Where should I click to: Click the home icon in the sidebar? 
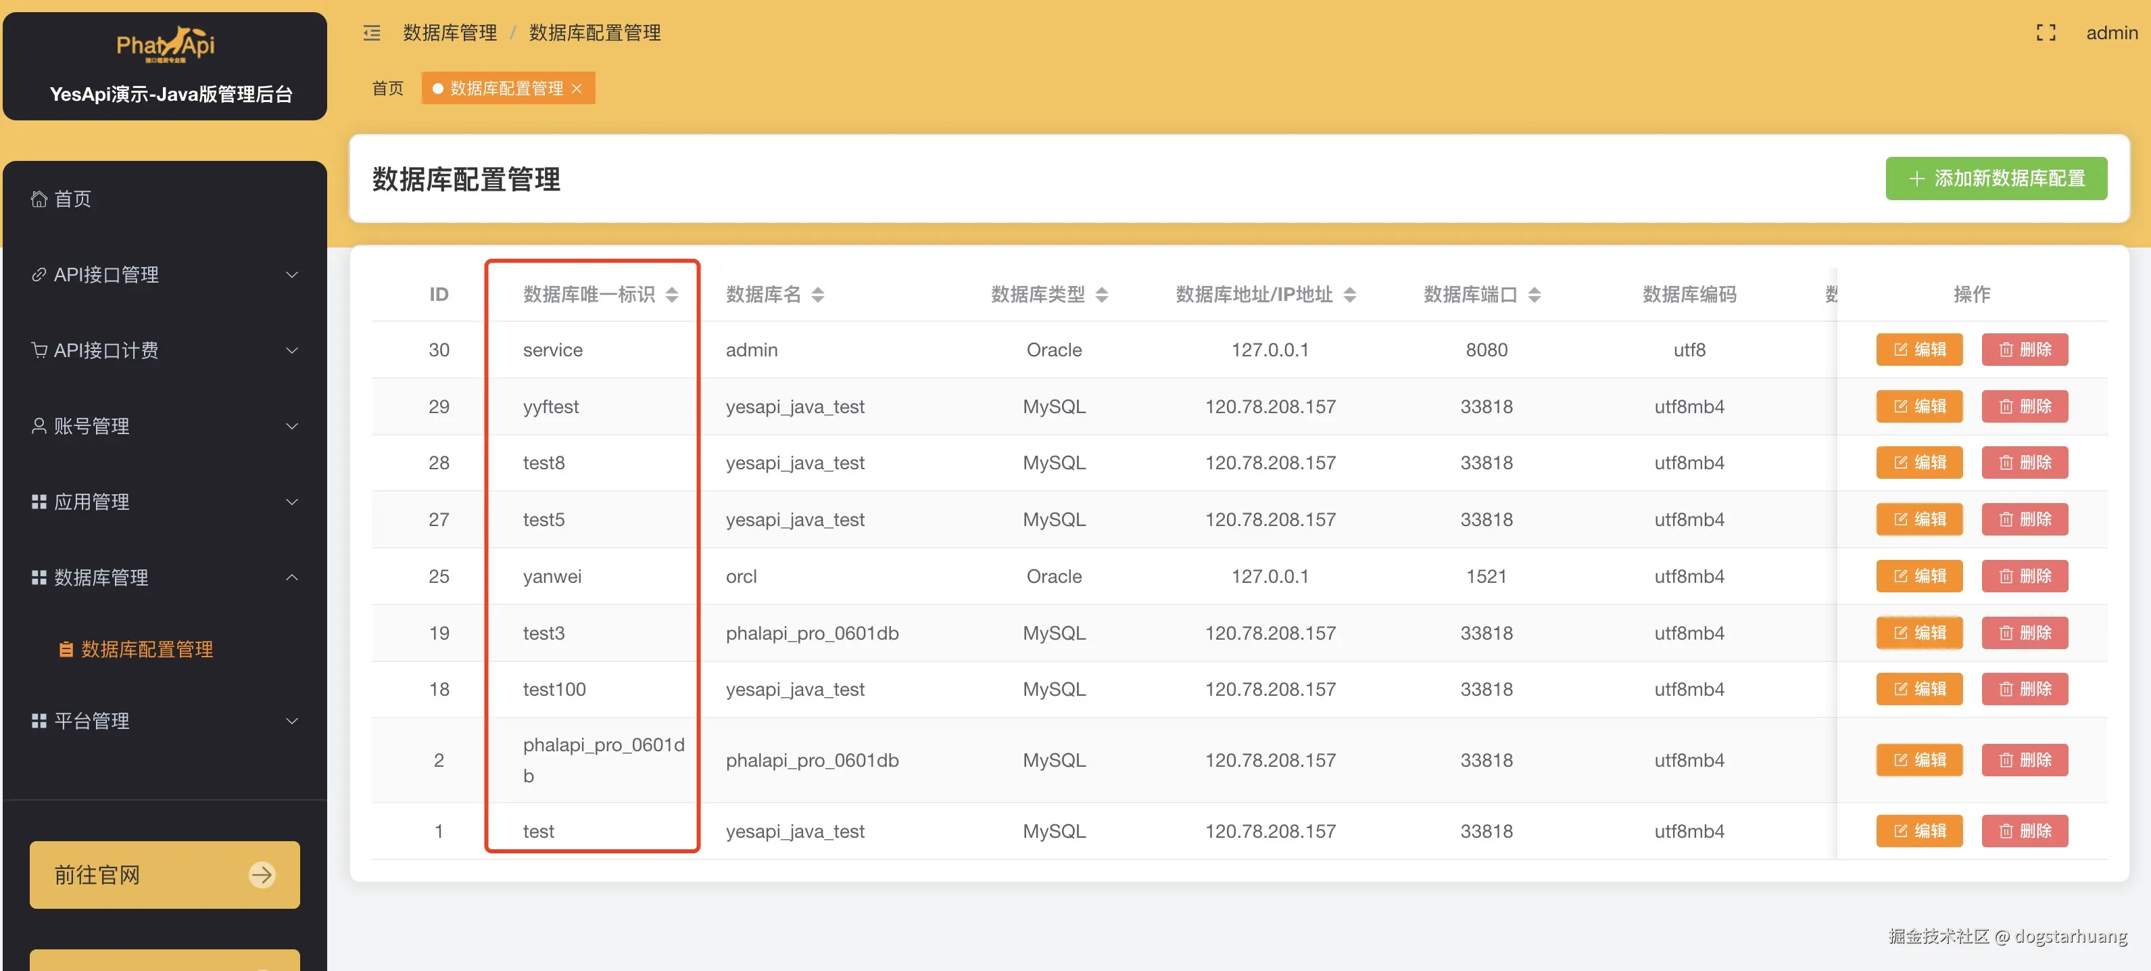click(39, 199)
